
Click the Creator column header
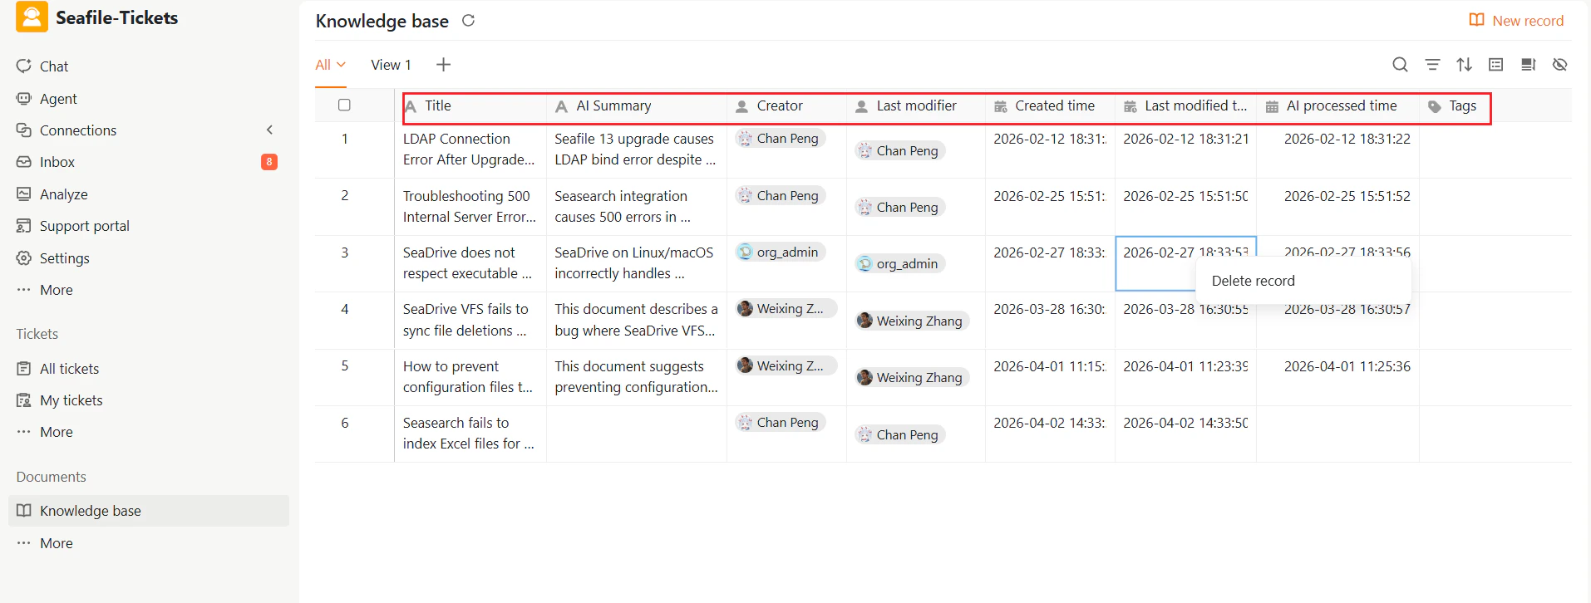787,106
